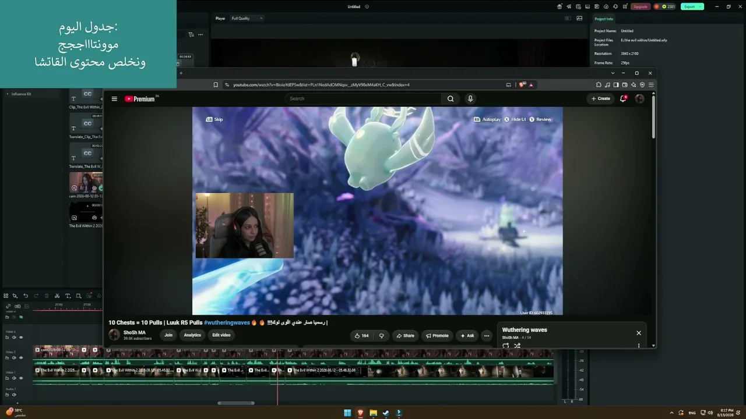The width and height of the screenshot is (746, 419).
Task: Open channel Analytics
Action: point(192,335)
